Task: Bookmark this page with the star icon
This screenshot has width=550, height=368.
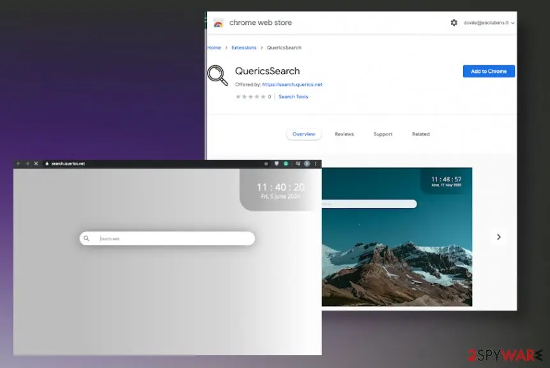Action: (266, 164)
